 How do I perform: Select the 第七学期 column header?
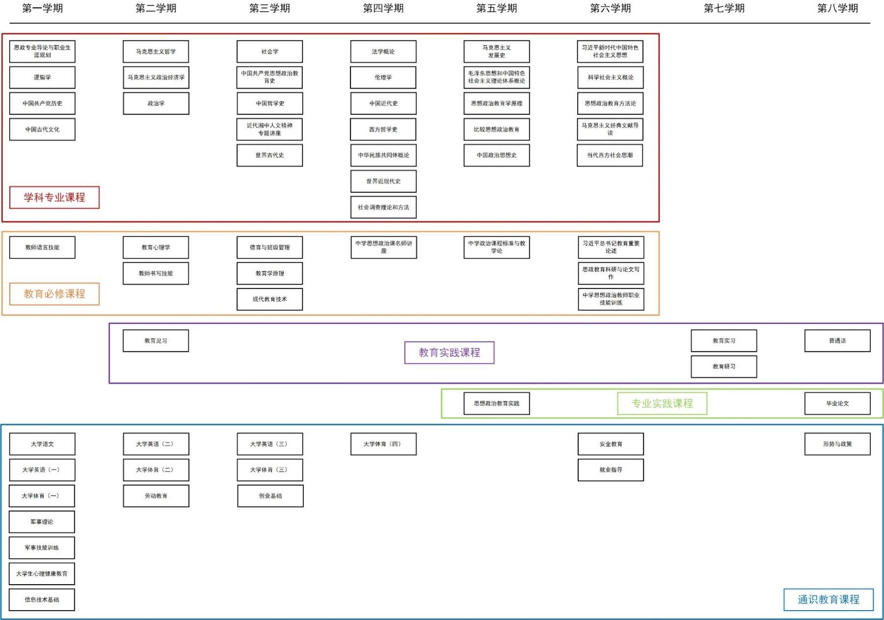click(x=724, y=8)
